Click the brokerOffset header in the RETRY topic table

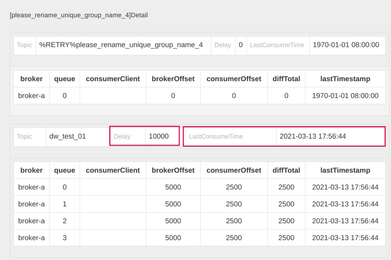click(173, 79)
